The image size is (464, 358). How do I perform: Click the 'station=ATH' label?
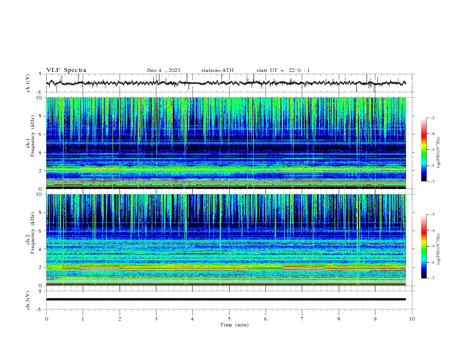(x=217, y=70)
